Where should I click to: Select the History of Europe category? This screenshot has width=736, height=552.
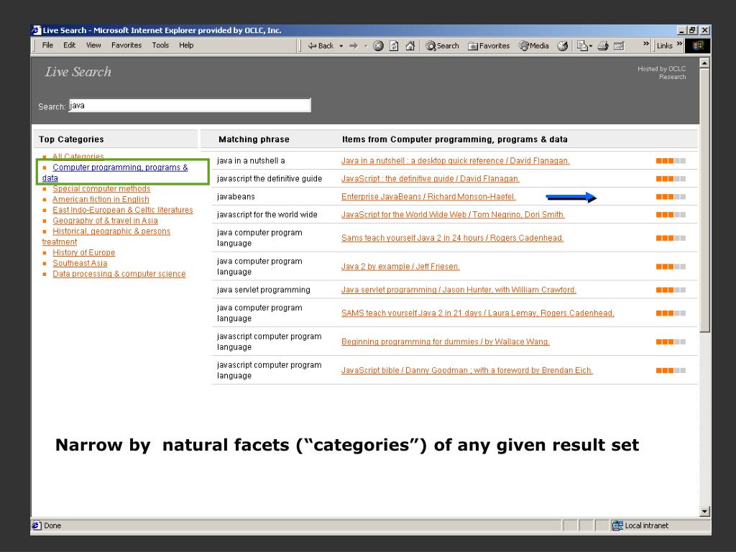(83, 252)
